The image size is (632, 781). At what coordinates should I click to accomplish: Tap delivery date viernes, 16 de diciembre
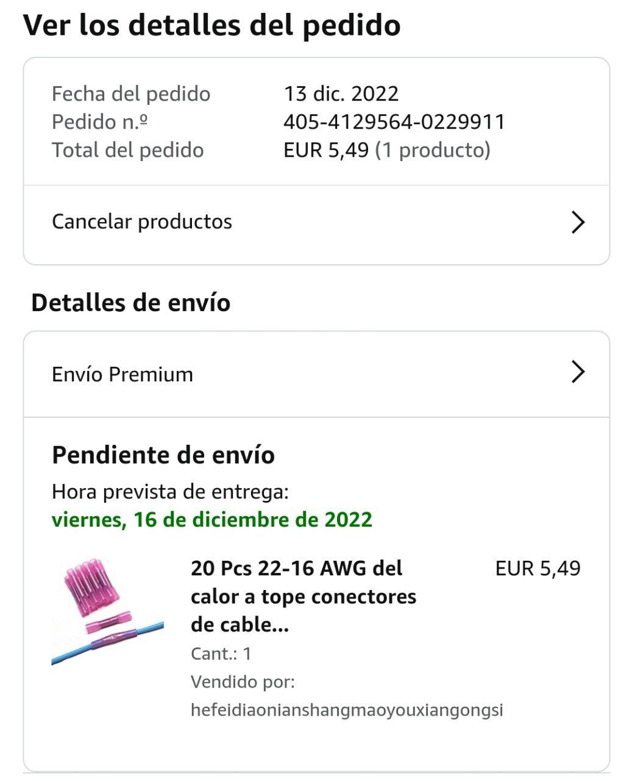pos(212,519)
